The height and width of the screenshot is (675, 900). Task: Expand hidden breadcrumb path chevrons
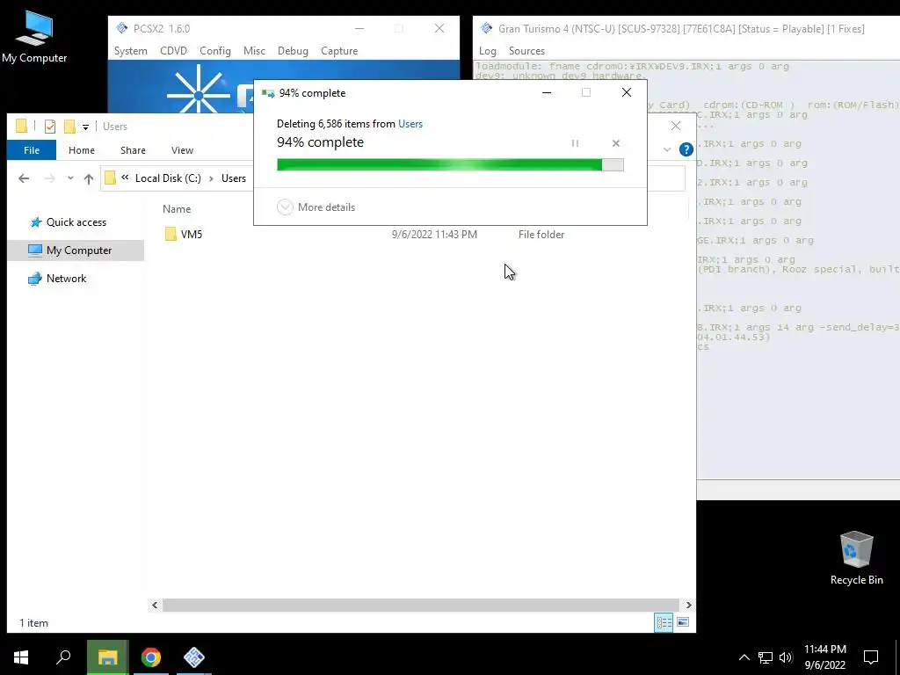coord(125,178)
